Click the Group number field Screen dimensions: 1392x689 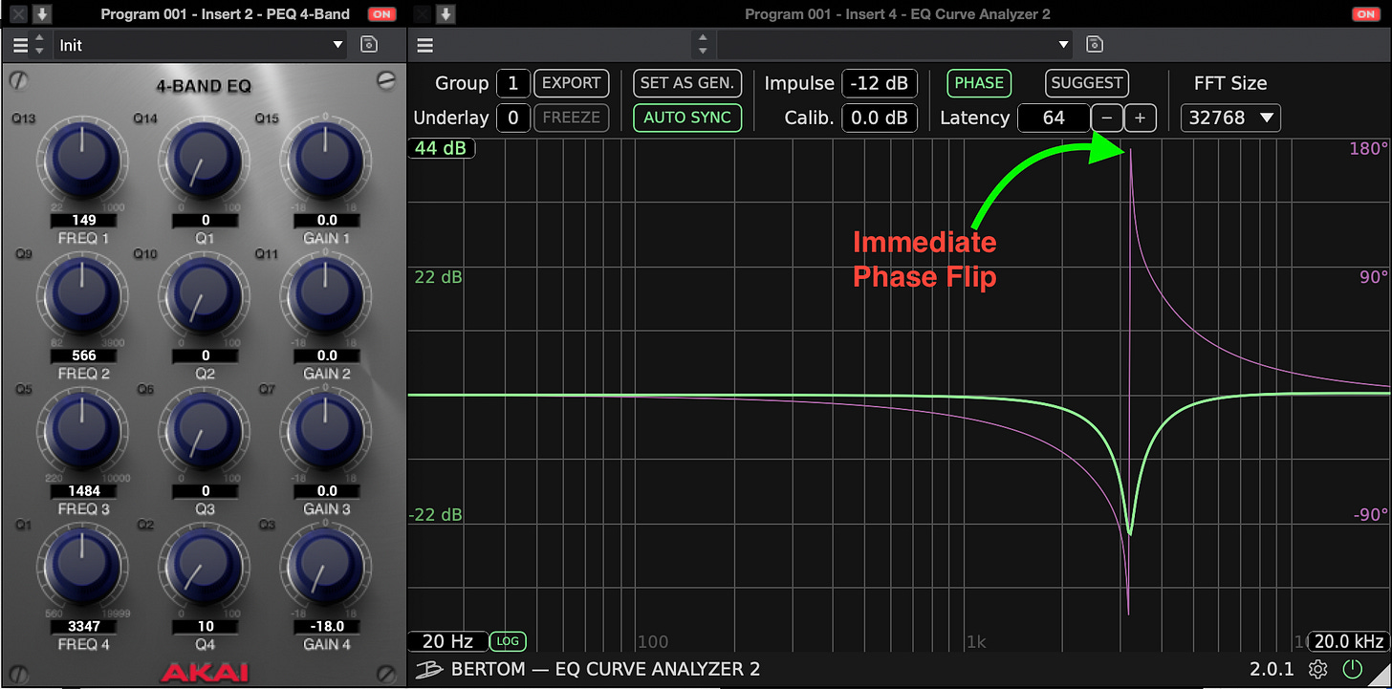513,83
